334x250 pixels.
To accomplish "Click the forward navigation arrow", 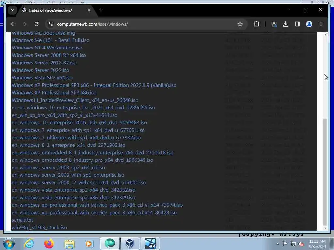I will [25, 24].
